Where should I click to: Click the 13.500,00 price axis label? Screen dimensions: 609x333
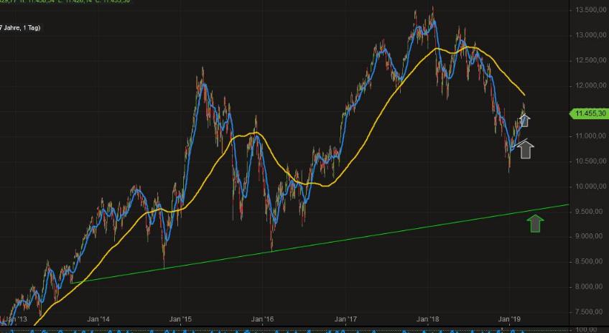click(x=591, y=10)
